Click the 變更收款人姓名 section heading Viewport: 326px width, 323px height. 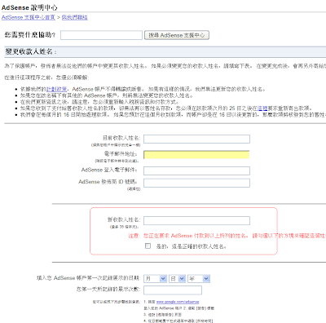(x=31, y=51)
